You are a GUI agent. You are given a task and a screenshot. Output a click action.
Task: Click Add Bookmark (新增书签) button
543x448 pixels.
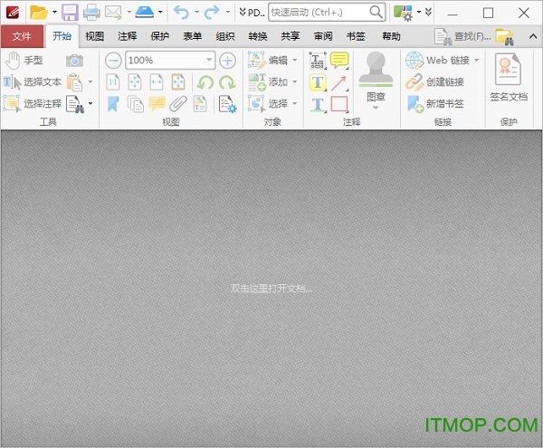point(435,103)
